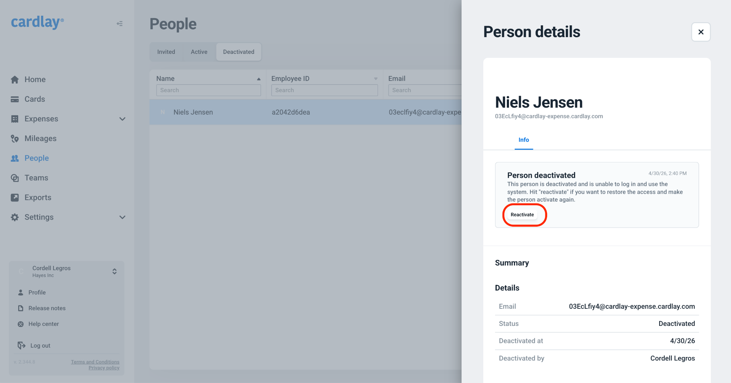Click Niels Jensen's avatar in table row

click(x=163, y=112)
